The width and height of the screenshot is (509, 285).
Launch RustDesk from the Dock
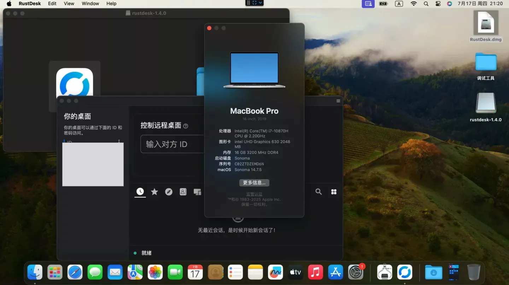click(404, 272)
